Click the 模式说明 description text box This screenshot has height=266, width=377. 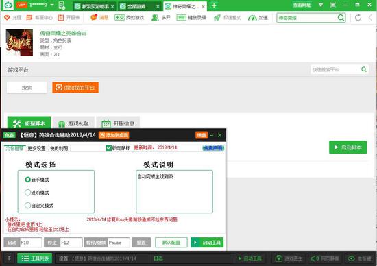click(174, 192)
